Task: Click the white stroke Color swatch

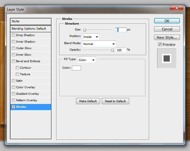Action: coord(76,68)
